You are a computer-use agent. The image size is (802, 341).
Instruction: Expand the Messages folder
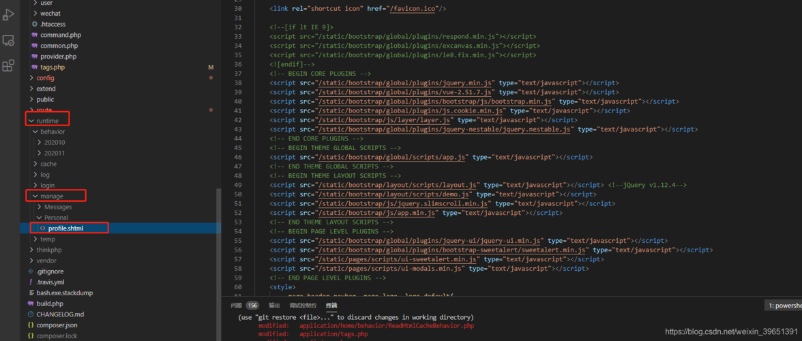click(39, 207)
